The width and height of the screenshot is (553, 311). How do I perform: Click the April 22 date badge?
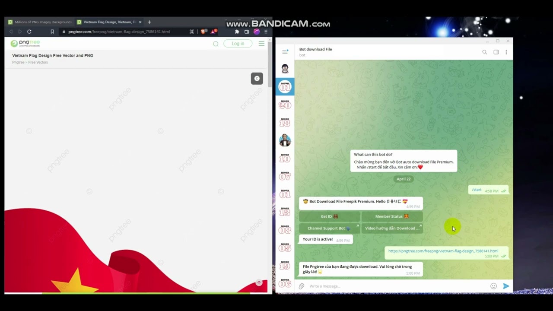(404, 179)
